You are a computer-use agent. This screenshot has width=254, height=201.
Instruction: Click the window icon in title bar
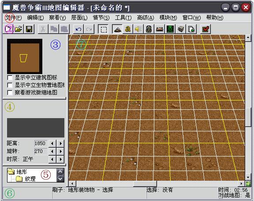coord(7,7)
